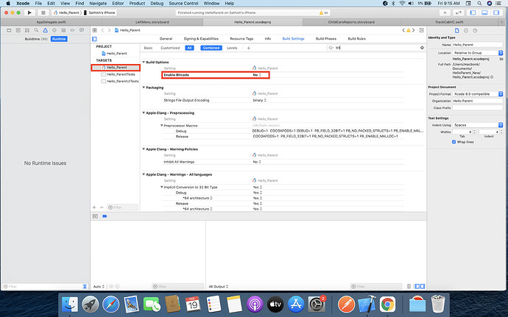Uncheck the Wrap lines checkbox
Image resolution: width=508 pixels, height=317 pixels.
454,142
